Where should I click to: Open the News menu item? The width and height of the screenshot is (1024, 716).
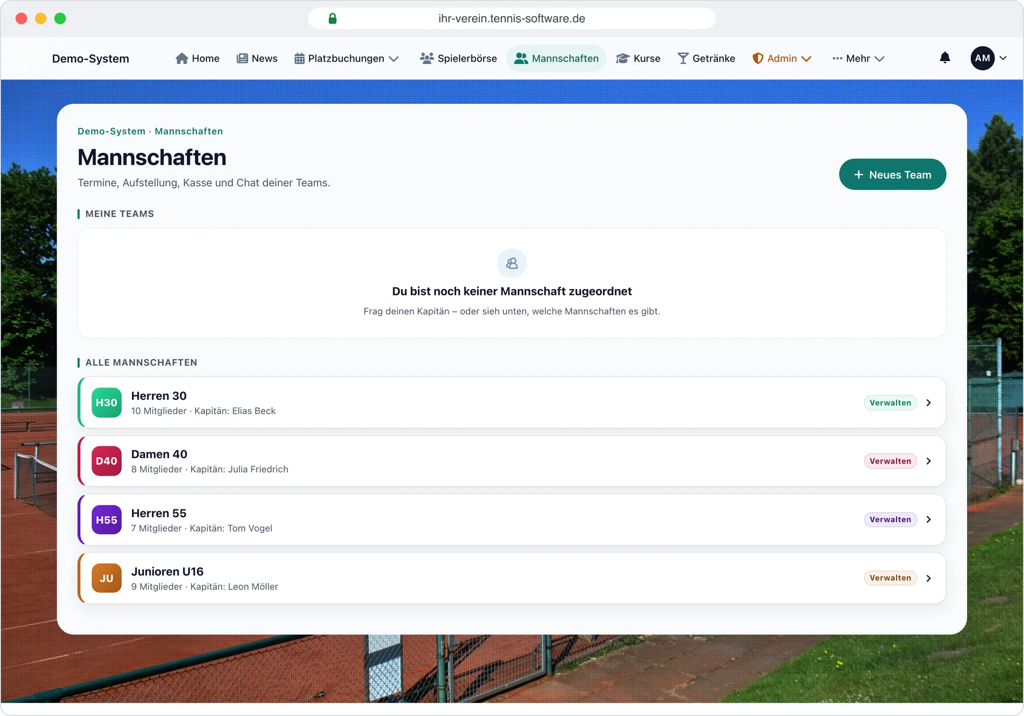click(x=257, y=59)
